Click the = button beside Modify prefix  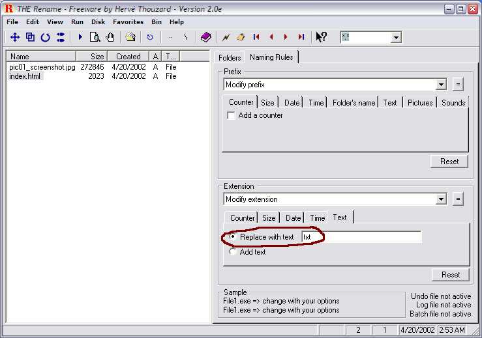[458, 85]
